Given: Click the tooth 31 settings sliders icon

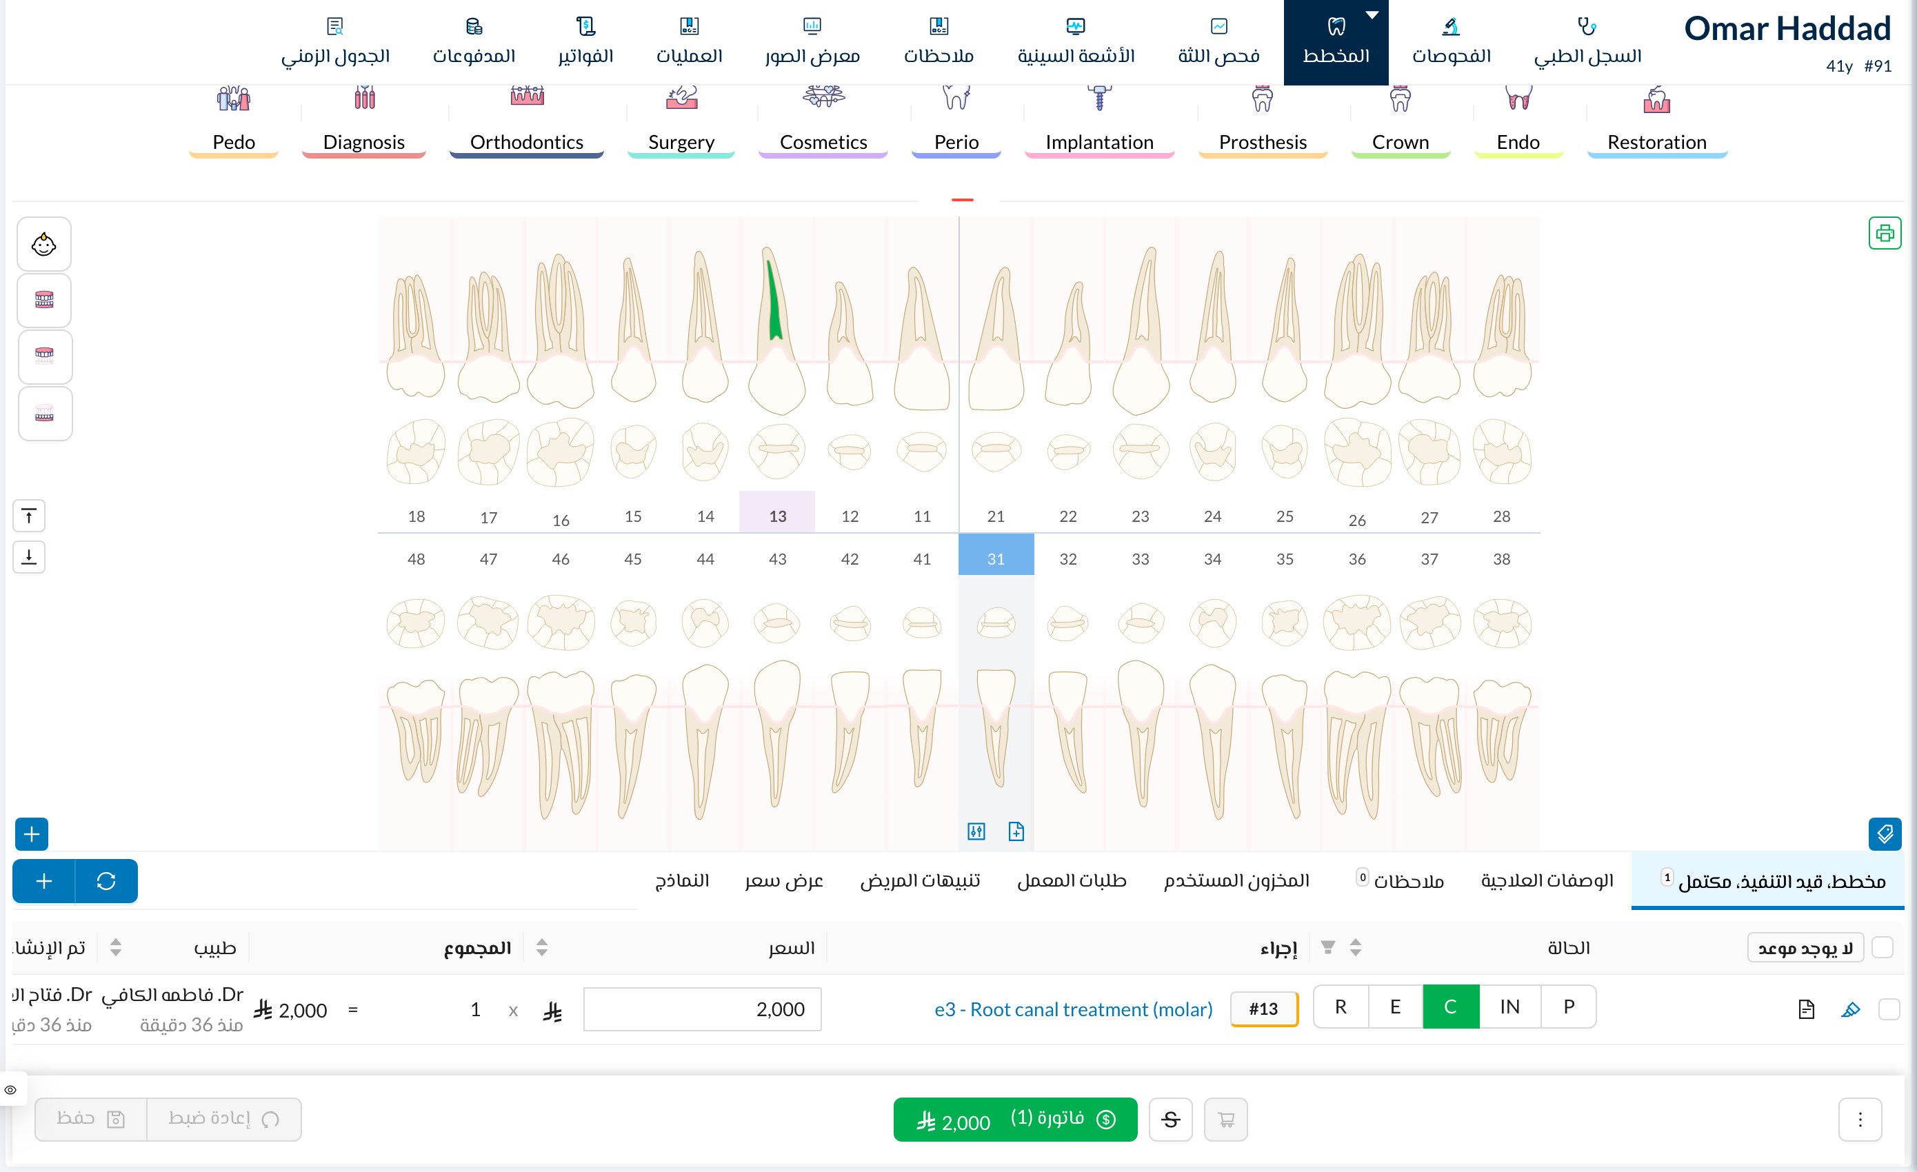Looking at the screenshot, I should pyautogui.click(x=976, y=831).
